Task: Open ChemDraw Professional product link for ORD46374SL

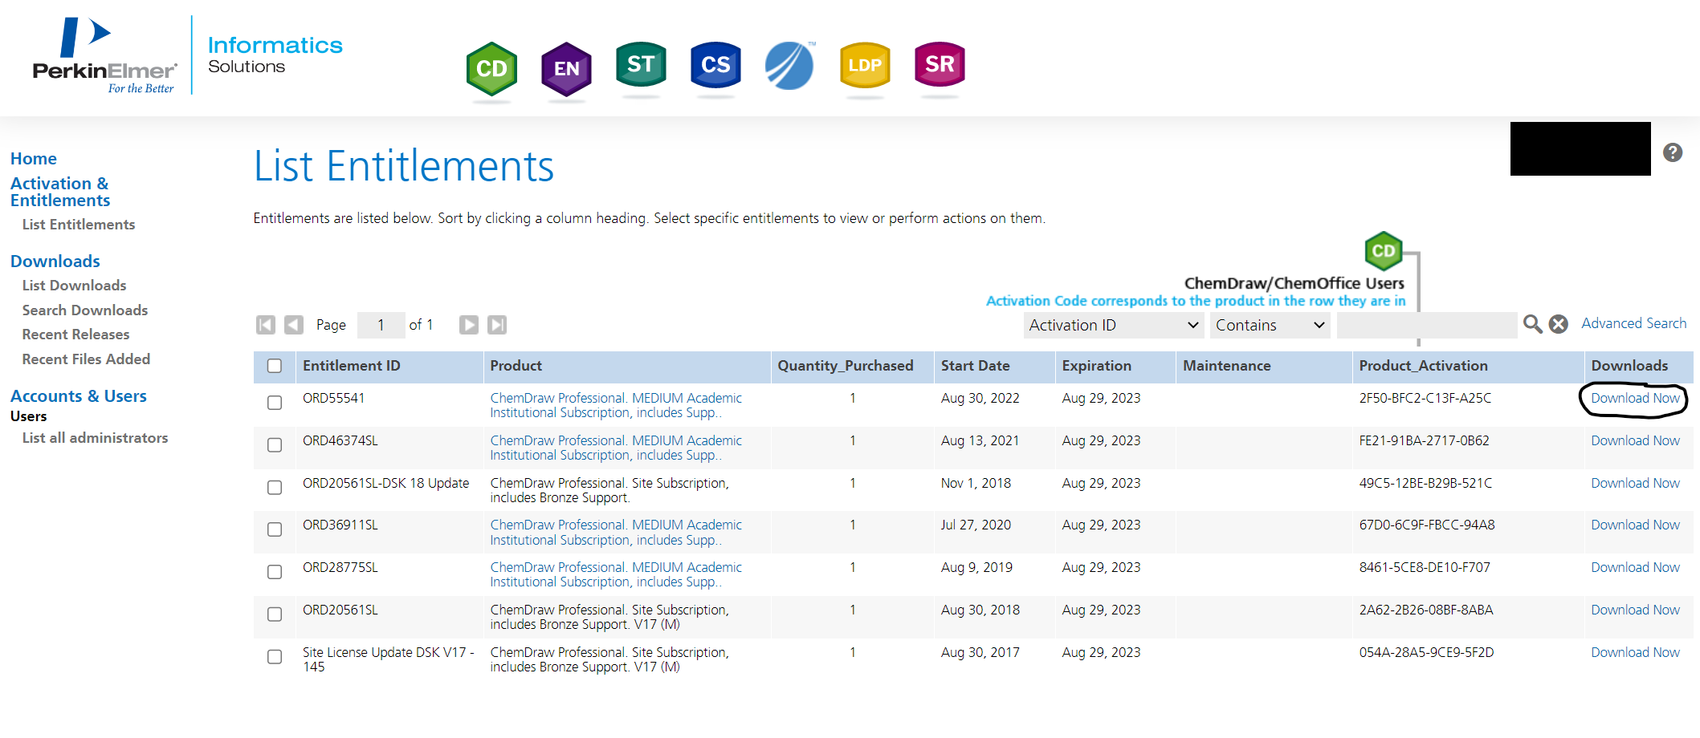Action: (616, 448)
